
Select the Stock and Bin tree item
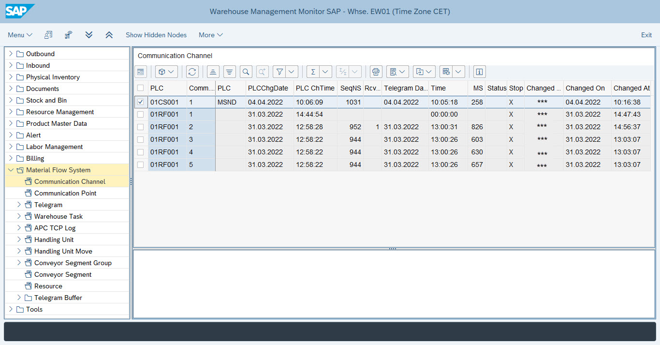pyautogui.click(x=46, y=100)
